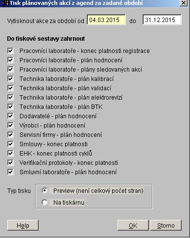
Task: Uncheck Pracovníci laboratoře - konec platnosti registrace
Action: point(10,51)
